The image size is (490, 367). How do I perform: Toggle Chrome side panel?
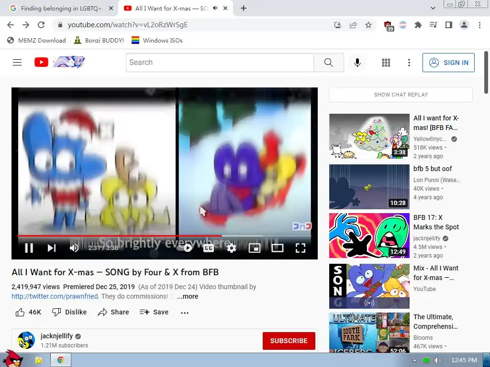pos(449,25)
